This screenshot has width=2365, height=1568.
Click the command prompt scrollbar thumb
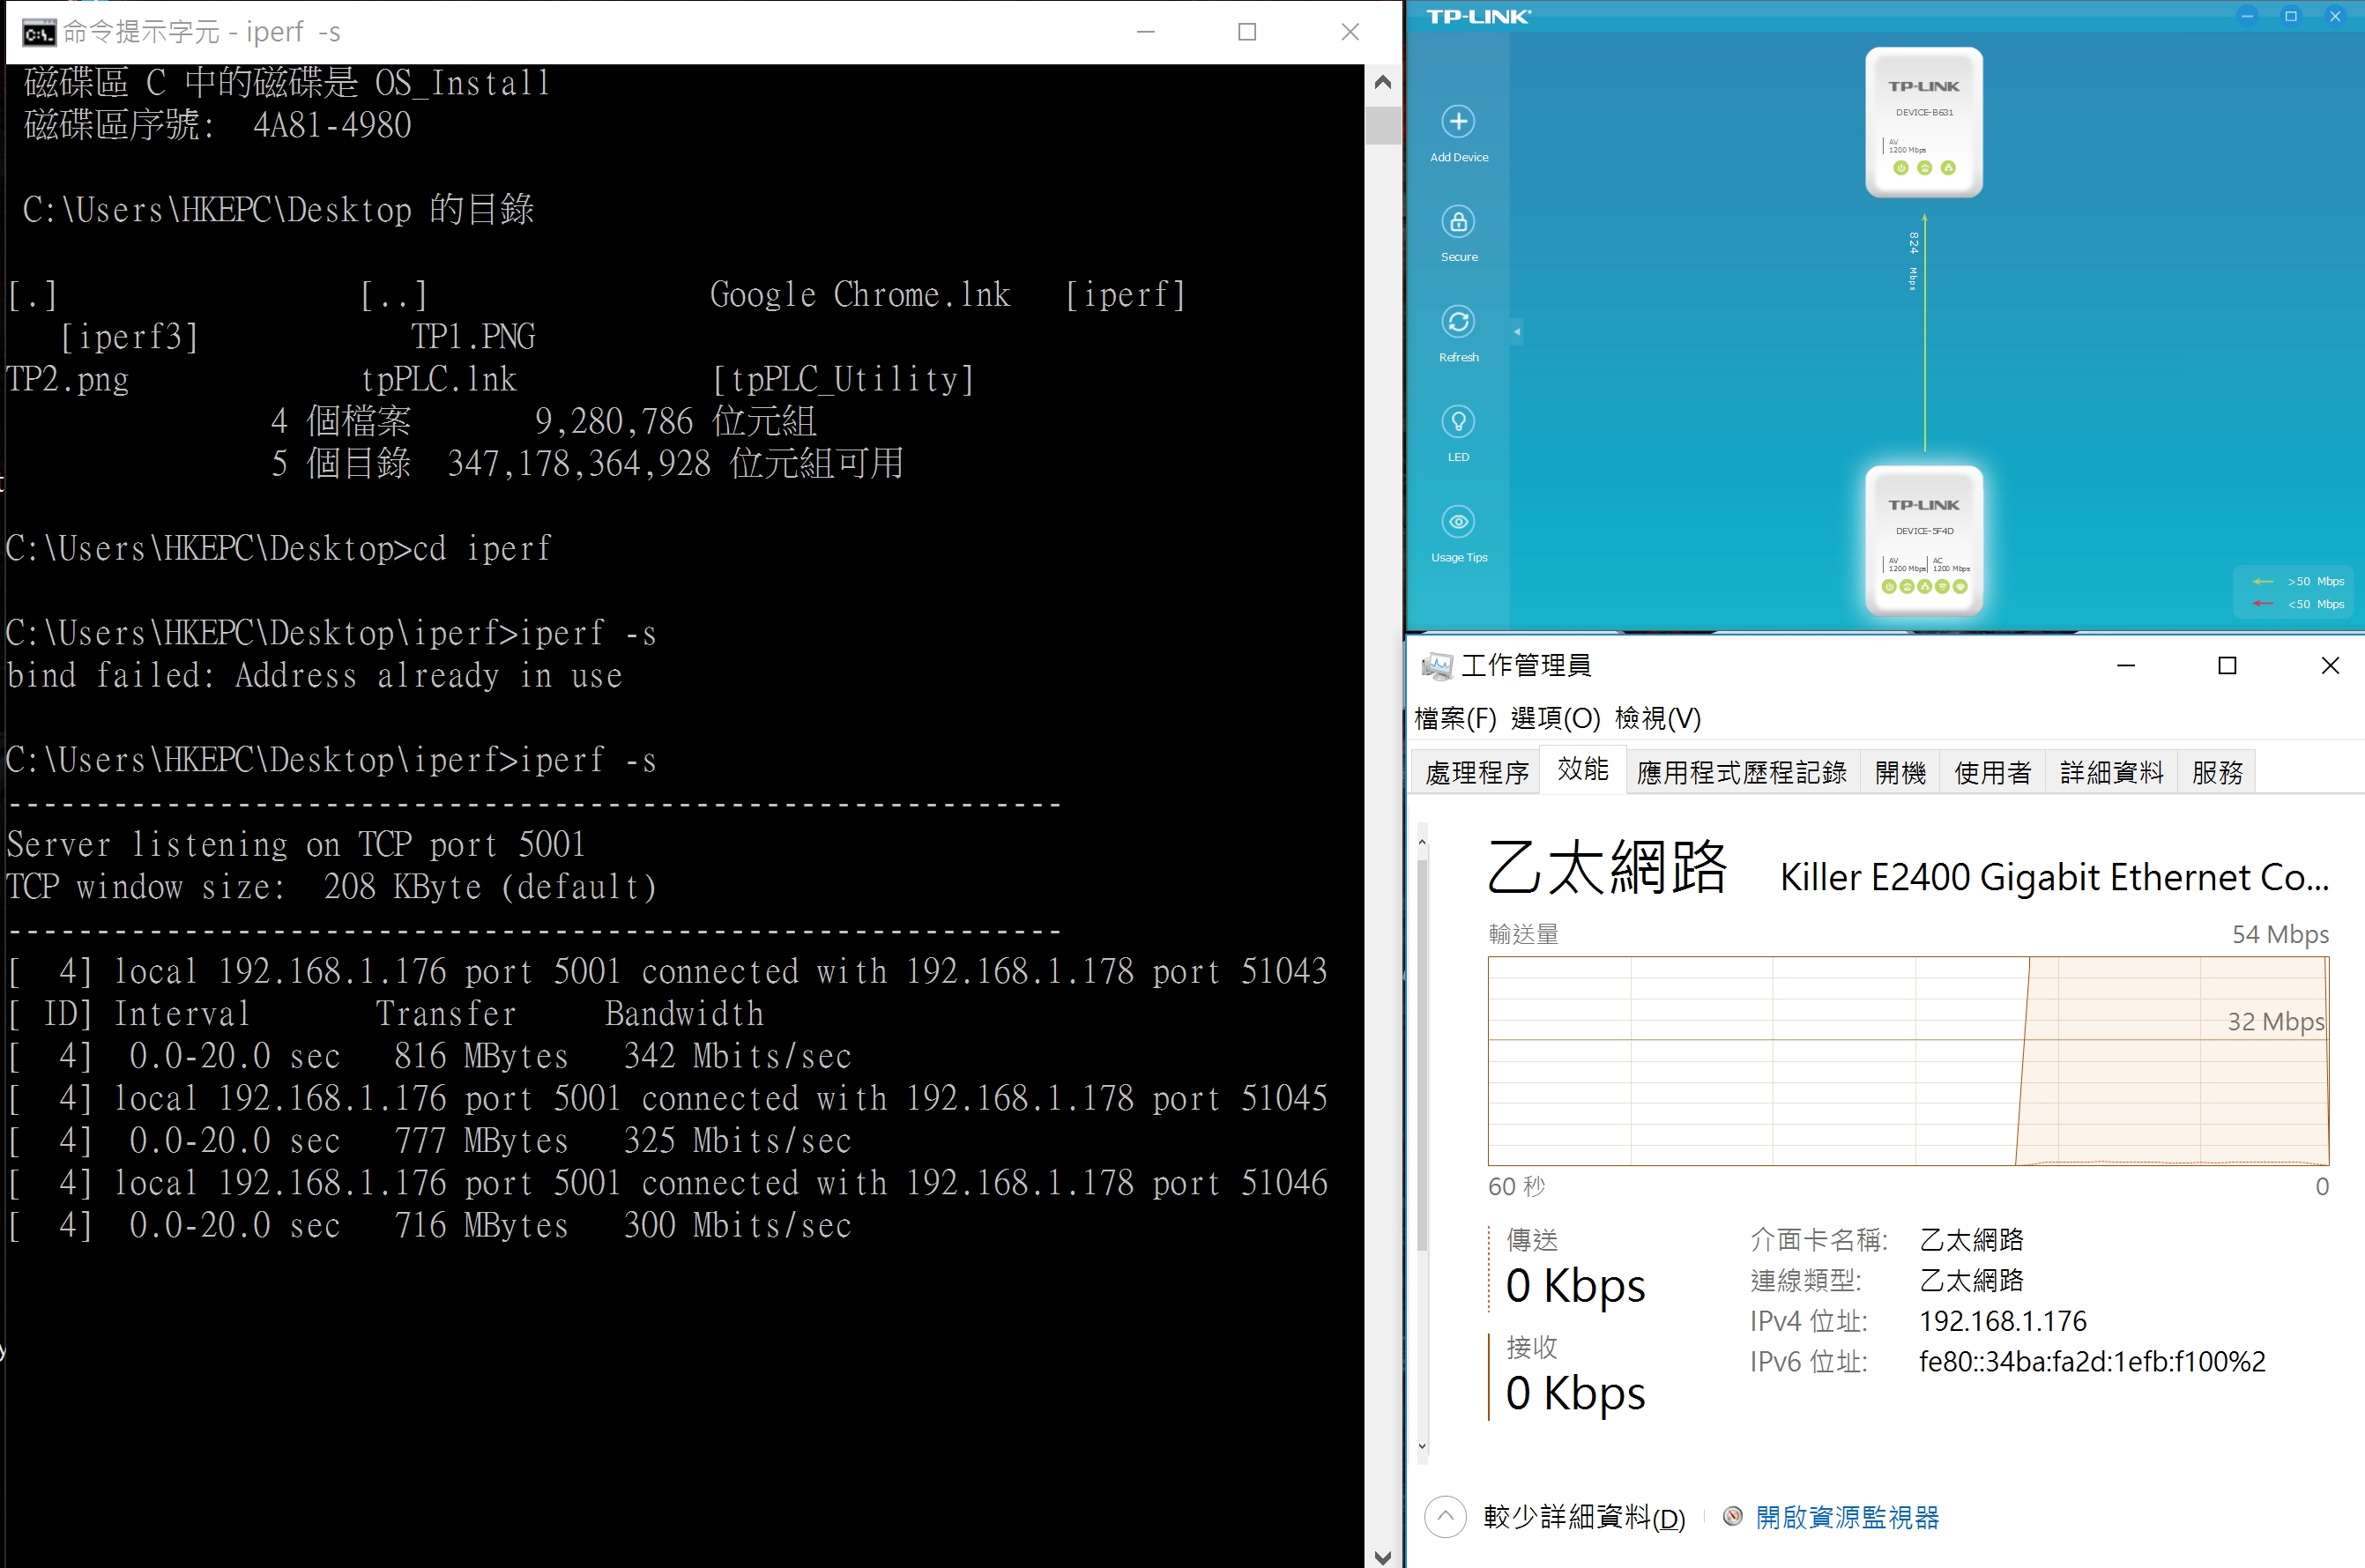(x=1383, y=126)
